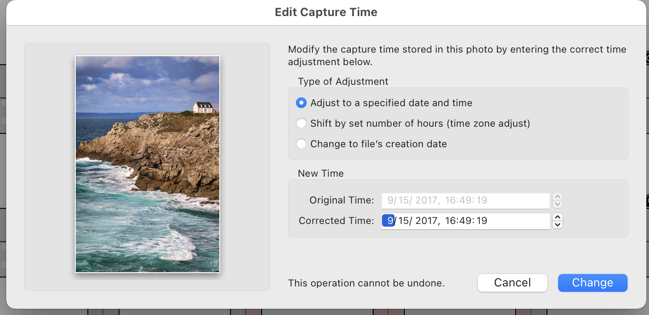Enable "Change to file's creation date"
Viewport: 649px width, 315px height.
tap(301, 144)
